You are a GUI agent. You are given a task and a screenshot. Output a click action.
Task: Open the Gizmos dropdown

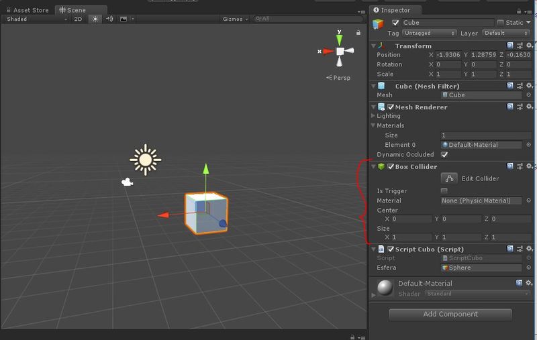pos(236,19)
